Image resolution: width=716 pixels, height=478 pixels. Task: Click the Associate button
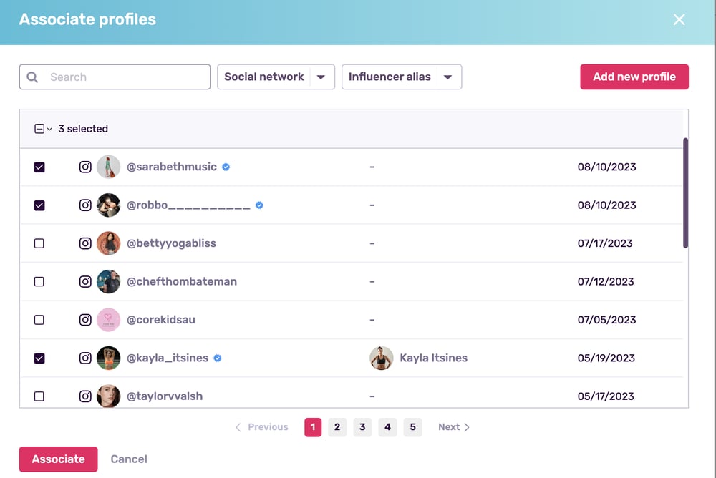[x=59, y=459]
